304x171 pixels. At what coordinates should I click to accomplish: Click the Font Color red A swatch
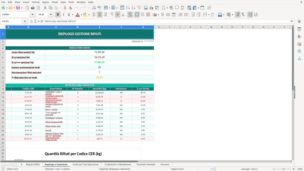(x=78, y=15)
